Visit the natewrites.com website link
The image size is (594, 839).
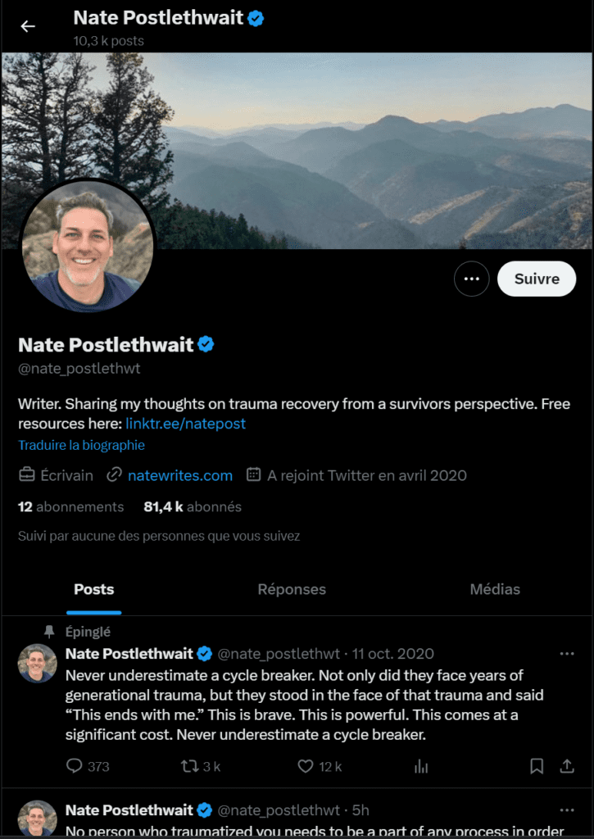tap(180, 475)
